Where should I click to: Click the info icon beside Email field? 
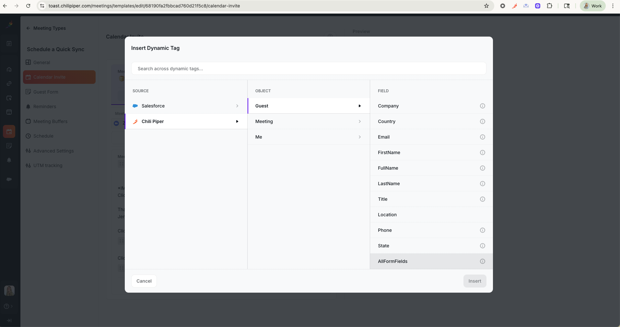click(x=482, y=137)
